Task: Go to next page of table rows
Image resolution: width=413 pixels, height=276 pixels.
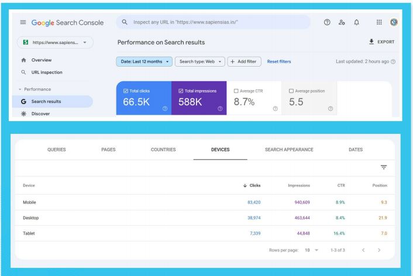Action: [x=379, y=250]
